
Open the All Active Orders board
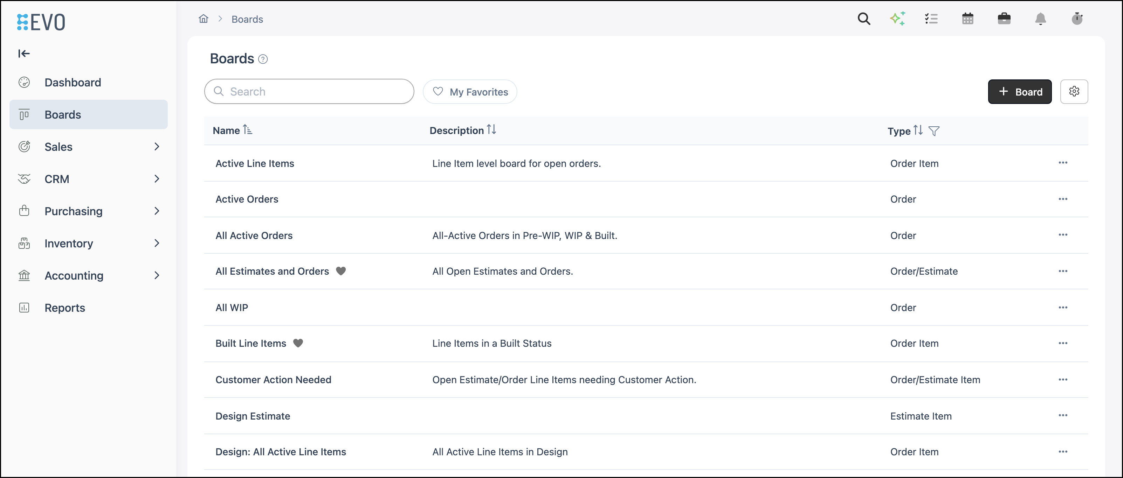click(x=254, y=236)
